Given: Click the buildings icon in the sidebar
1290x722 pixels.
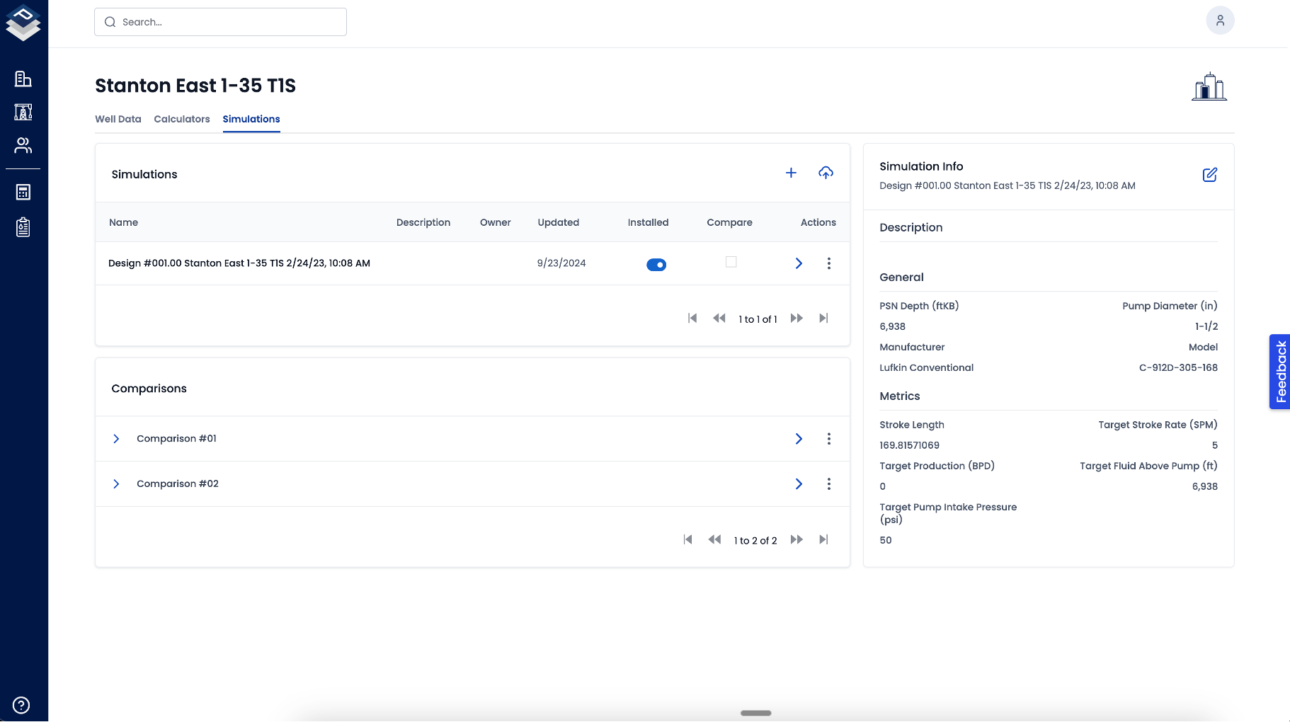Looking at the screenshot, I should pos(23,79).
